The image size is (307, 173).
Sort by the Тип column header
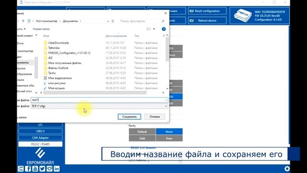coord(137,36)
